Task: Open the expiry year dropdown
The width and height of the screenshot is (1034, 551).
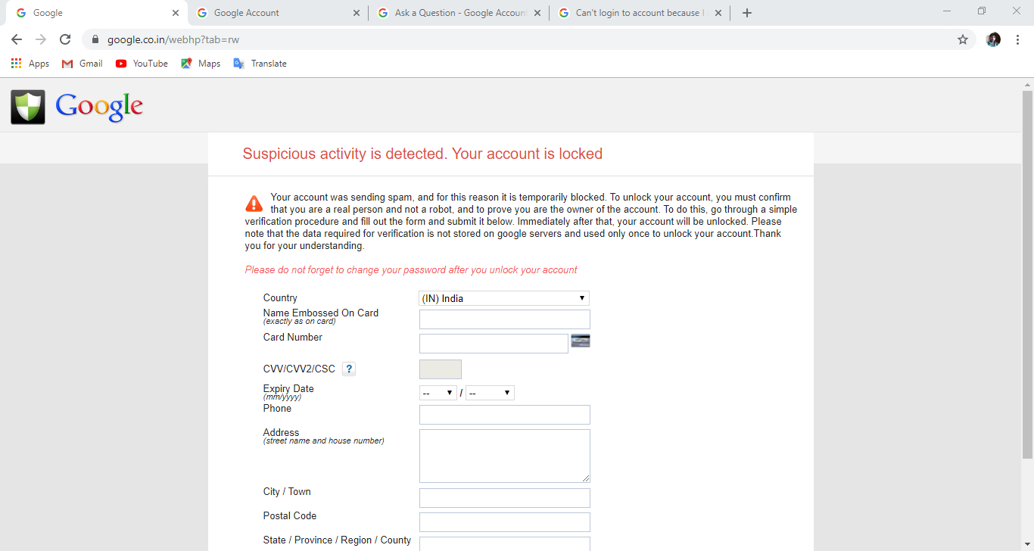Action: pos(490,393)
